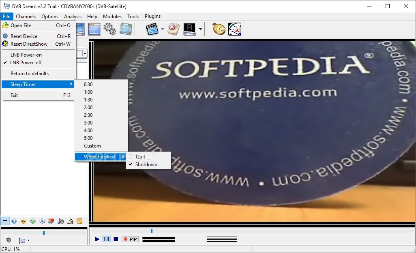The width and height of the screenshot is (416, 253).
Task: Open the Plugins menu
Action: pos(152,16)
